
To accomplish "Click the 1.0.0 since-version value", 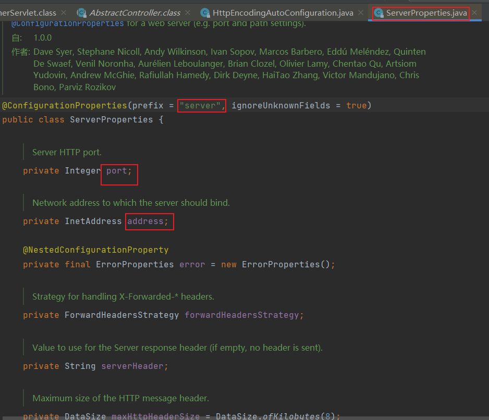I will tap(42, 38).
